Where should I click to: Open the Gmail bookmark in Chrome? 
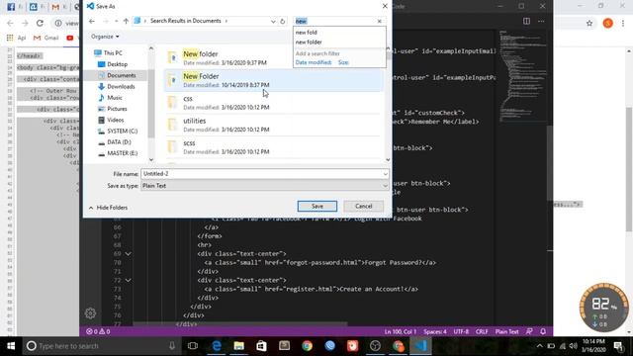(46, 38)
